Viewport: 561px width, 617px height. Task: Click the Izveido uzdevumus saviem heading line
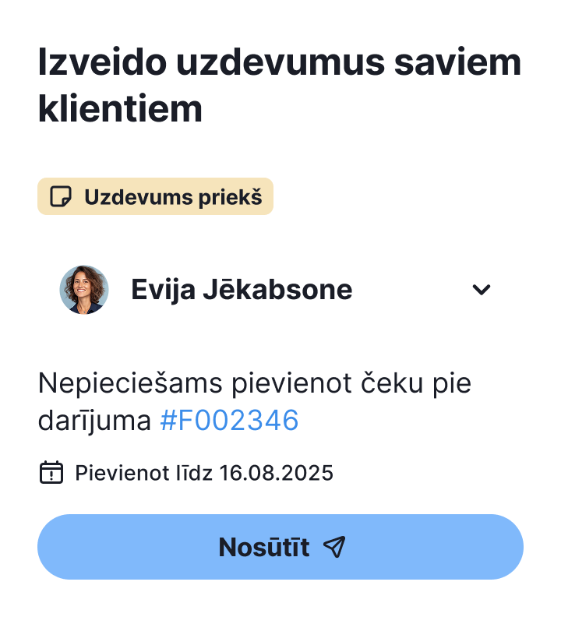pyautogui.click(x=280, y=62)
